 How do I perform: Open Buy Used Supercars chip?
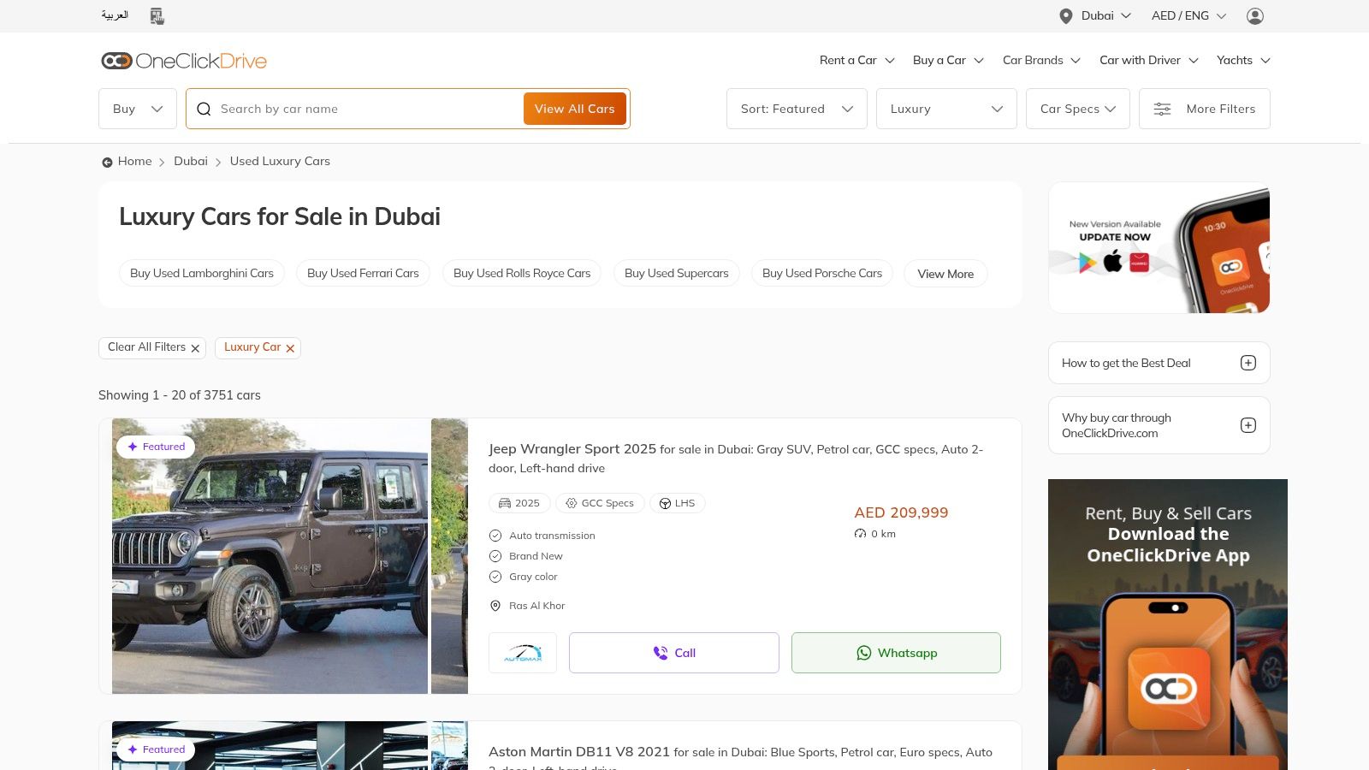pyautogui.click(x=677, y=273)
